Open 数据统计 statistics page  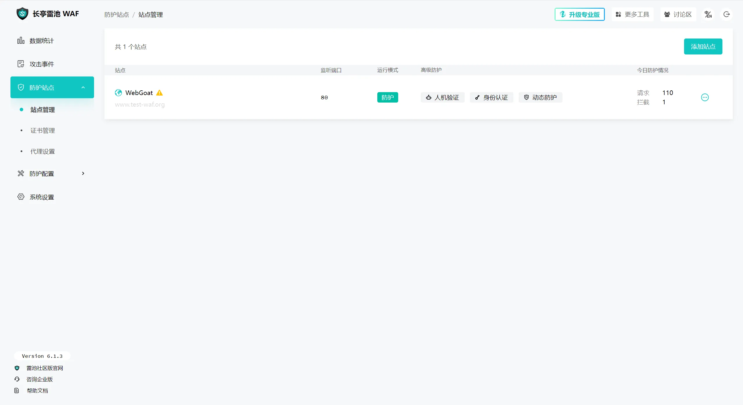coord(42,41)
